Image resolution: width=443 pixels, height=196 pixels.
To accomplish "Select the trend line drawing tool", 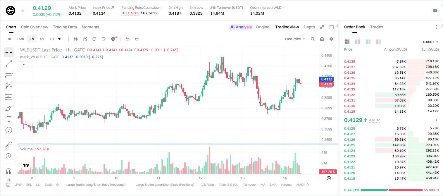I will click(9, 63).
